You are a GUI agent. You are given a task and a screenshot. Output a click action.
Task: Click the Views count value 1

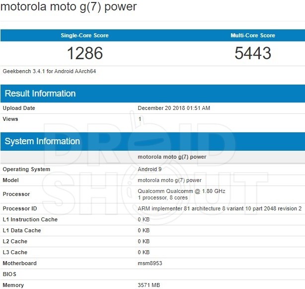pyautogui.click(x=140, y=119)
